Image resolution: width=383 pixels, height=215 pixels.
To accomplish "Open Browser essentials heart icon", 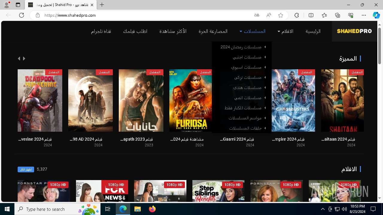I will [351, 15].
